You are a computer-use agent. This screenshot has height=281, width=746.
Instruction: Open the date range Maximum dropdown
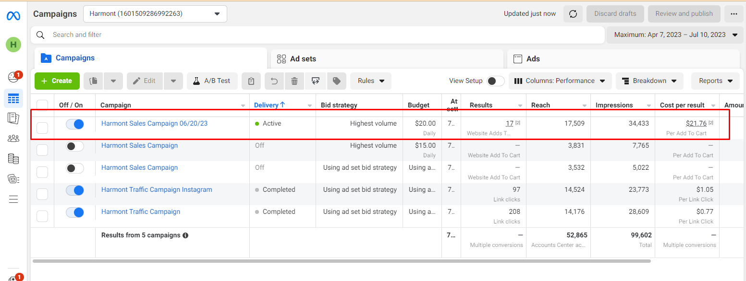[675, 35]
